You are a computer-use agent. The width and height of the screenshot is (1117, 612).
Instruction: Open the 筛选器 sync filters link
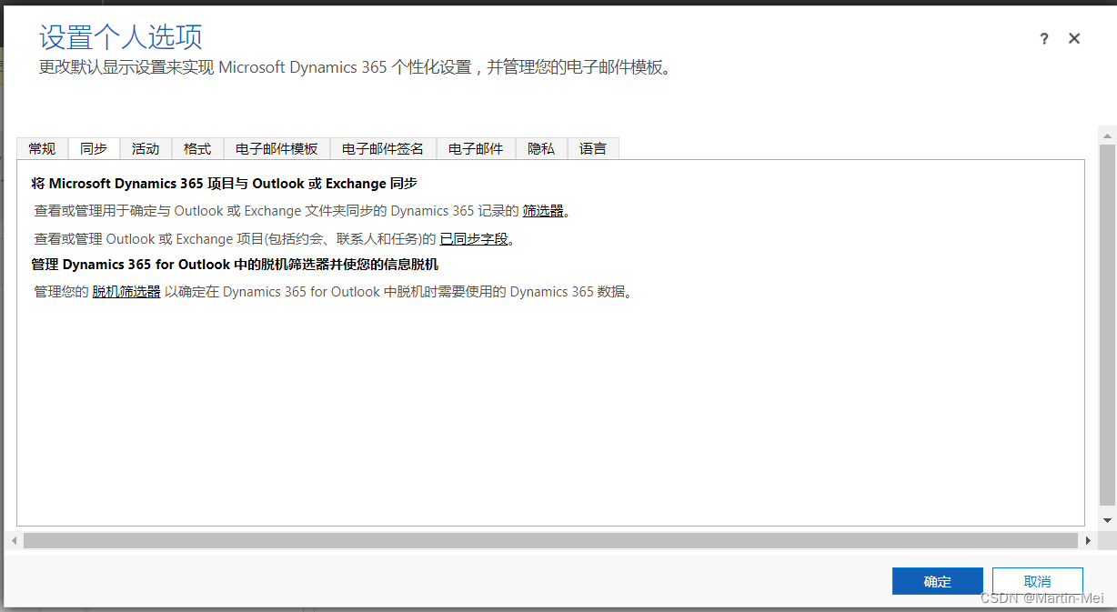pos(543,211)
